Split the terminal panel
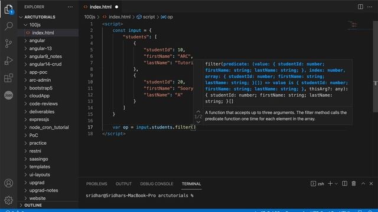This screenshot has width=378, height=212. 345,184
